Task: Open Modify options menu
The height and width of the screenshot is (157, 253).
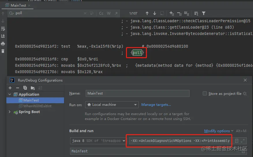Action: tap(219, 131)
